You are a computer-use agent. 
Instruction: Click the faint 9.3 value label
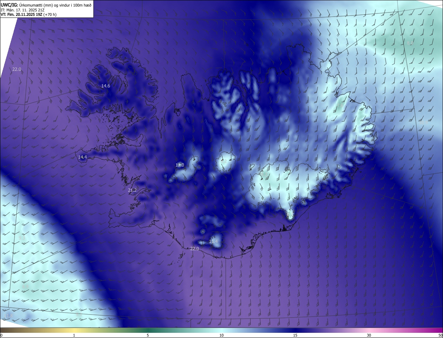[x=22, y=238]
